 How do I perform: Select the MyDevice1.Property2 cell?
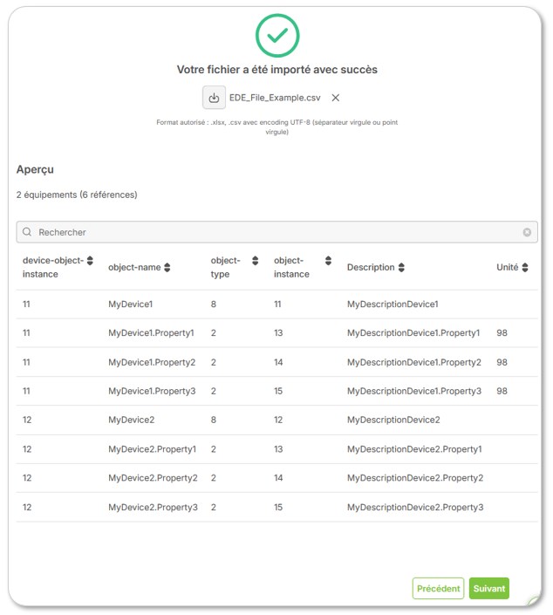click(x=152, y=362)
